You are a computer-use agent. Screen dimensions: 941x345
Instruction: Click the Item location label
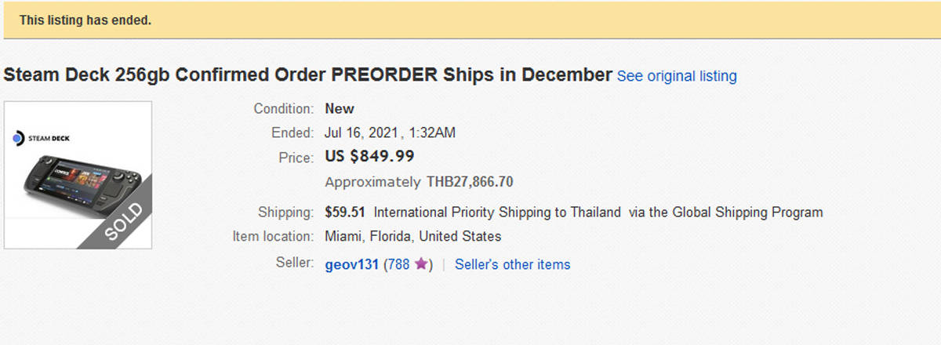coord(274,236)
